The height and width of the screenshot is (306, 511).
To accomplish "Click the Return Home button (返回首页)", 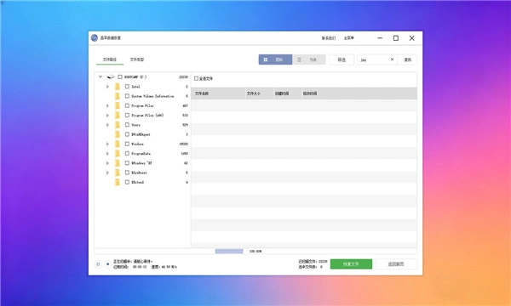I will [396, 264].
